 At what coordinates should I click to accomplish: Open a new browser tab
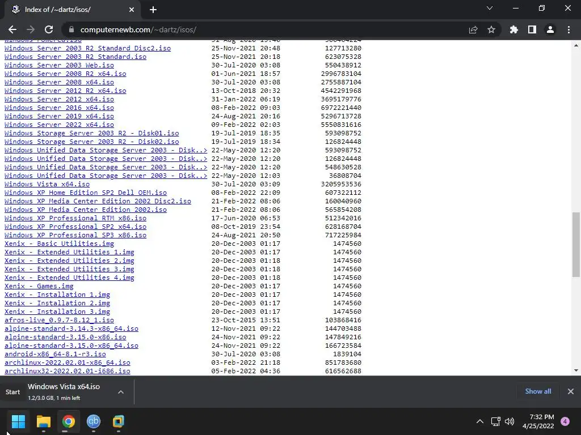(x=153, y=10)
